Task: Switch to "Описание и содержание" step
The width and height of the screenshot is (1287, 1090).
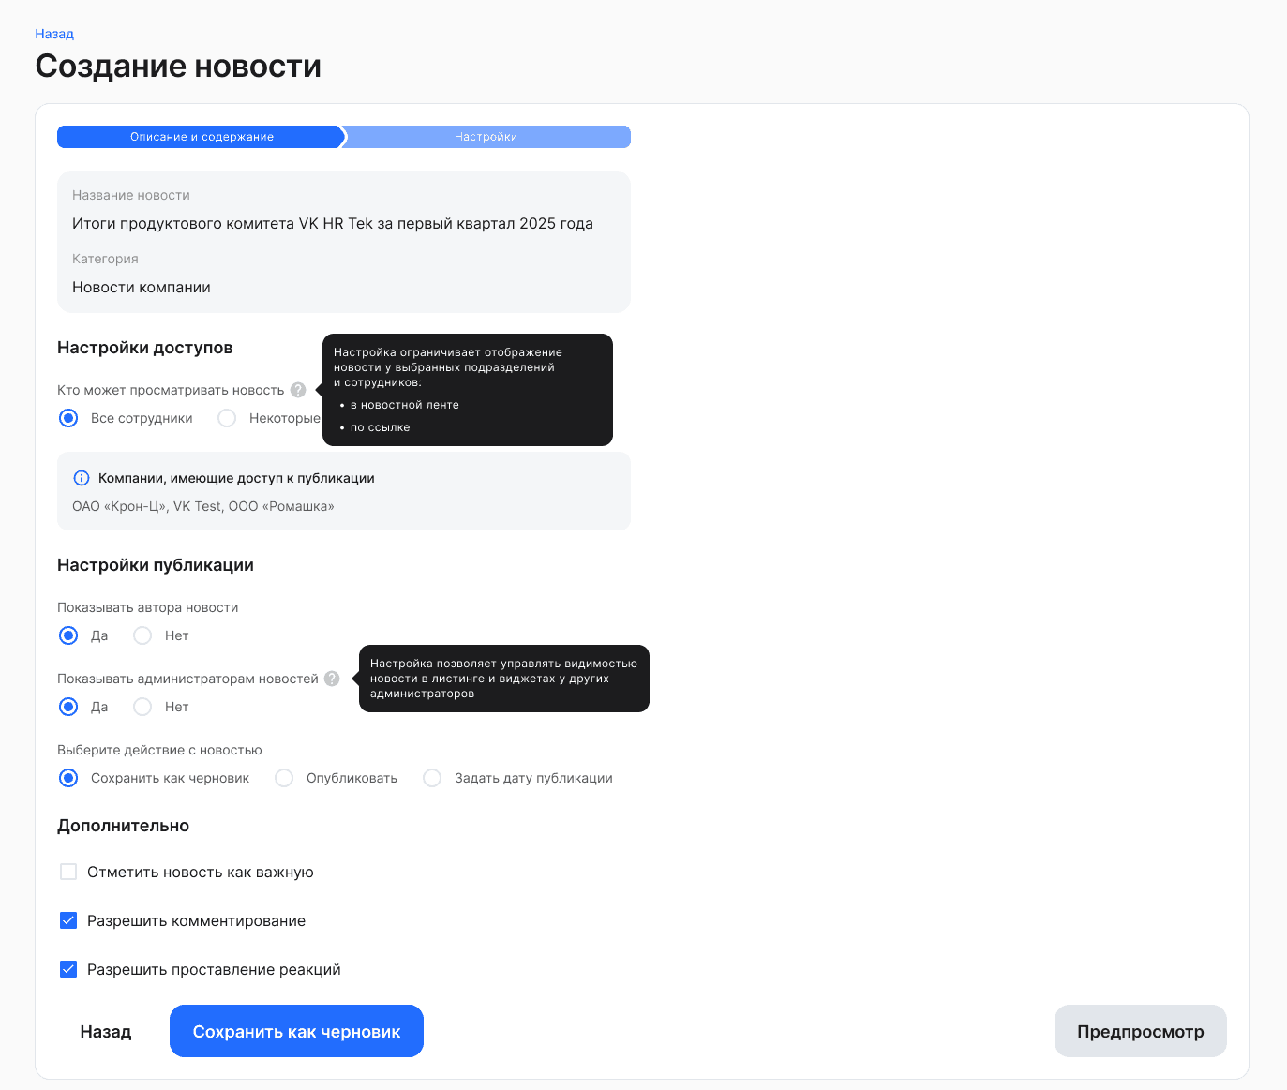Action: (202, 137)
